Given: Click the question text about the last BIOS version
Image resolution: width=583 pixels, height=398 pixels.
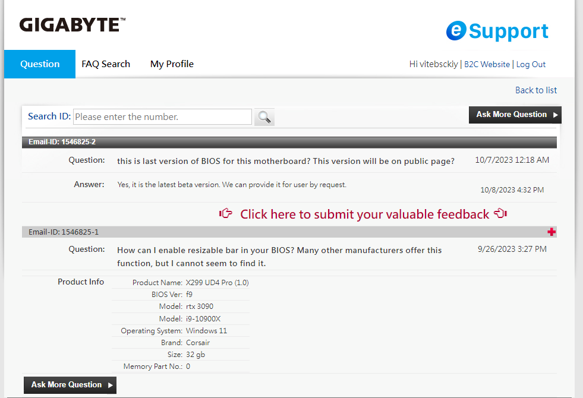Looking at the screenshot, I should 286,161.
